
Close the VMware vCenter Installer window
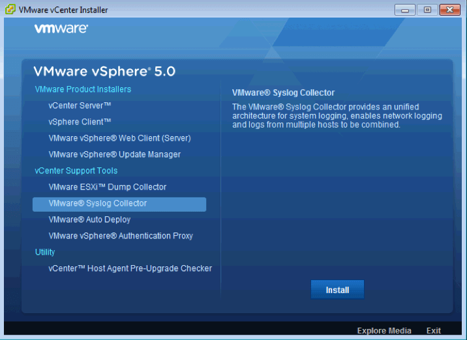coord(450,10)
